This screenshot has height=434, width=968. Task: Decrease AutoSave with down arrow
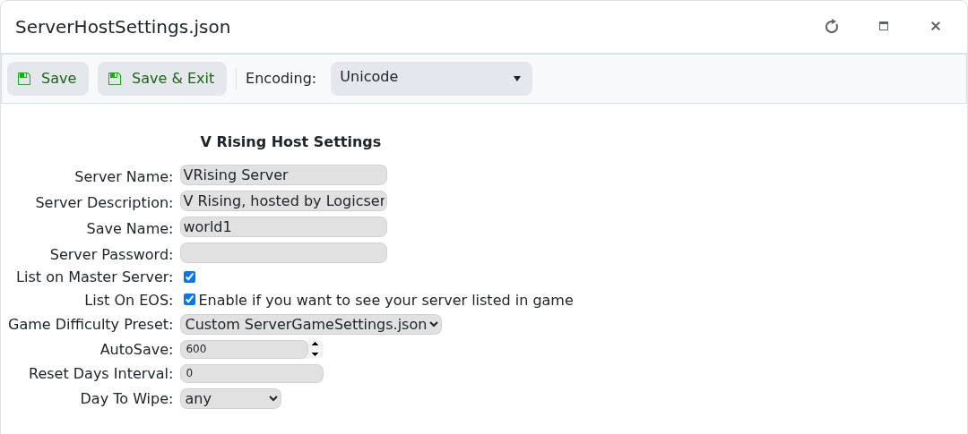(315, 353)
